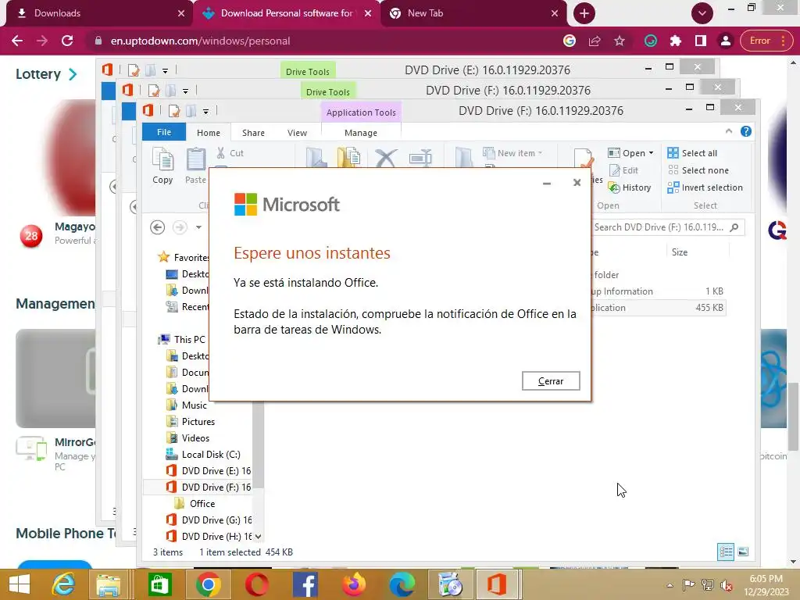Switch to large icons view in status bar
The image size is (800, 600).
pos(744,552)
